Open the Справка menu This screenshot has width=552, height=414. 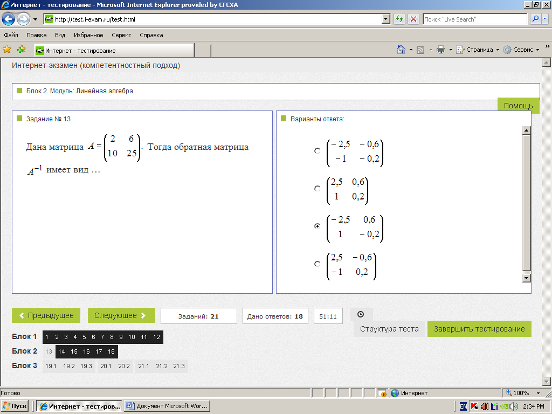coord(151,35)
